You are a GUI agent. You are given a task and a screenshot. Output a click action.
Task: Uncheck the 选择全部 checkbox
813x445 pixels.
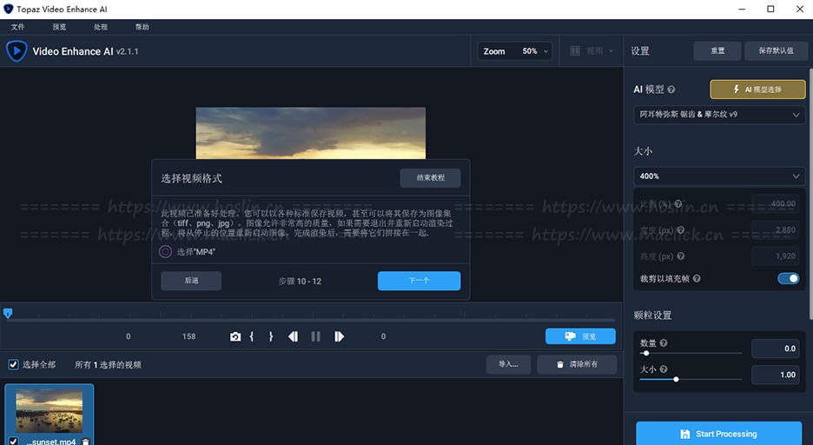14,365
